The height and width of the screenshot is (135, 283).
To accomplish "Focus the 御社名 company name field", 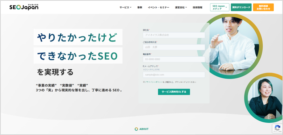I will [174, 35].
